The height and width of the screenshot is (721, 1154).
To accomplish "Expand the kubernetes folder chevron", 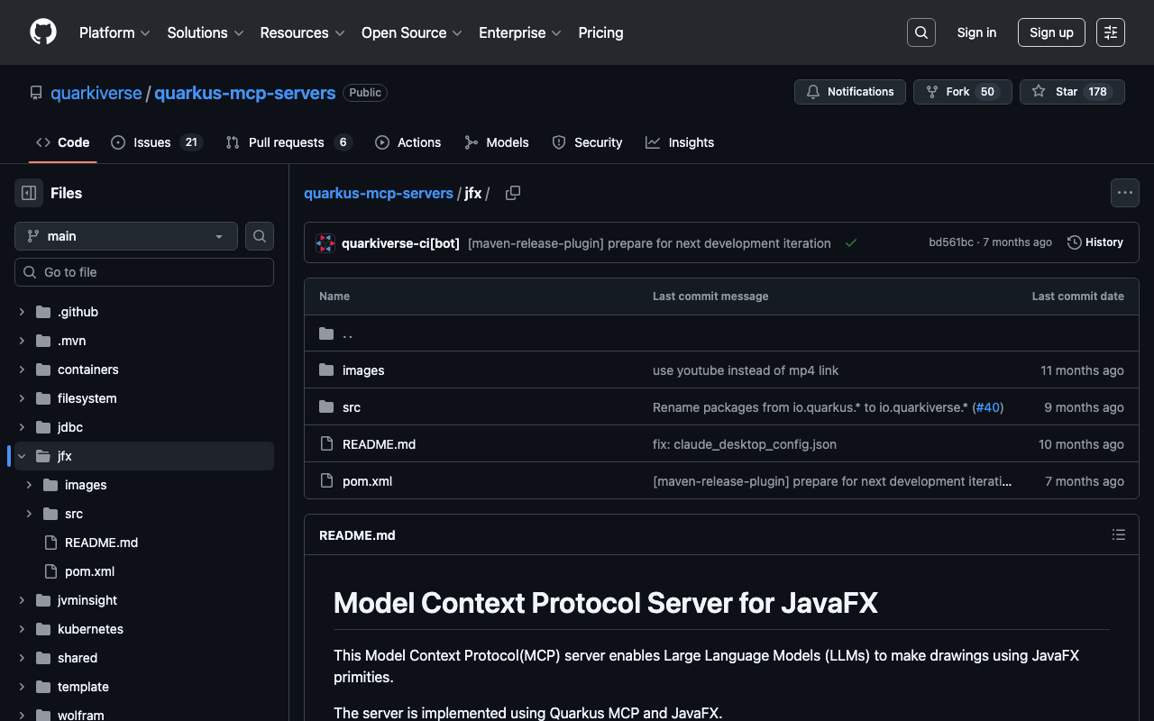I will coord(22,629).
